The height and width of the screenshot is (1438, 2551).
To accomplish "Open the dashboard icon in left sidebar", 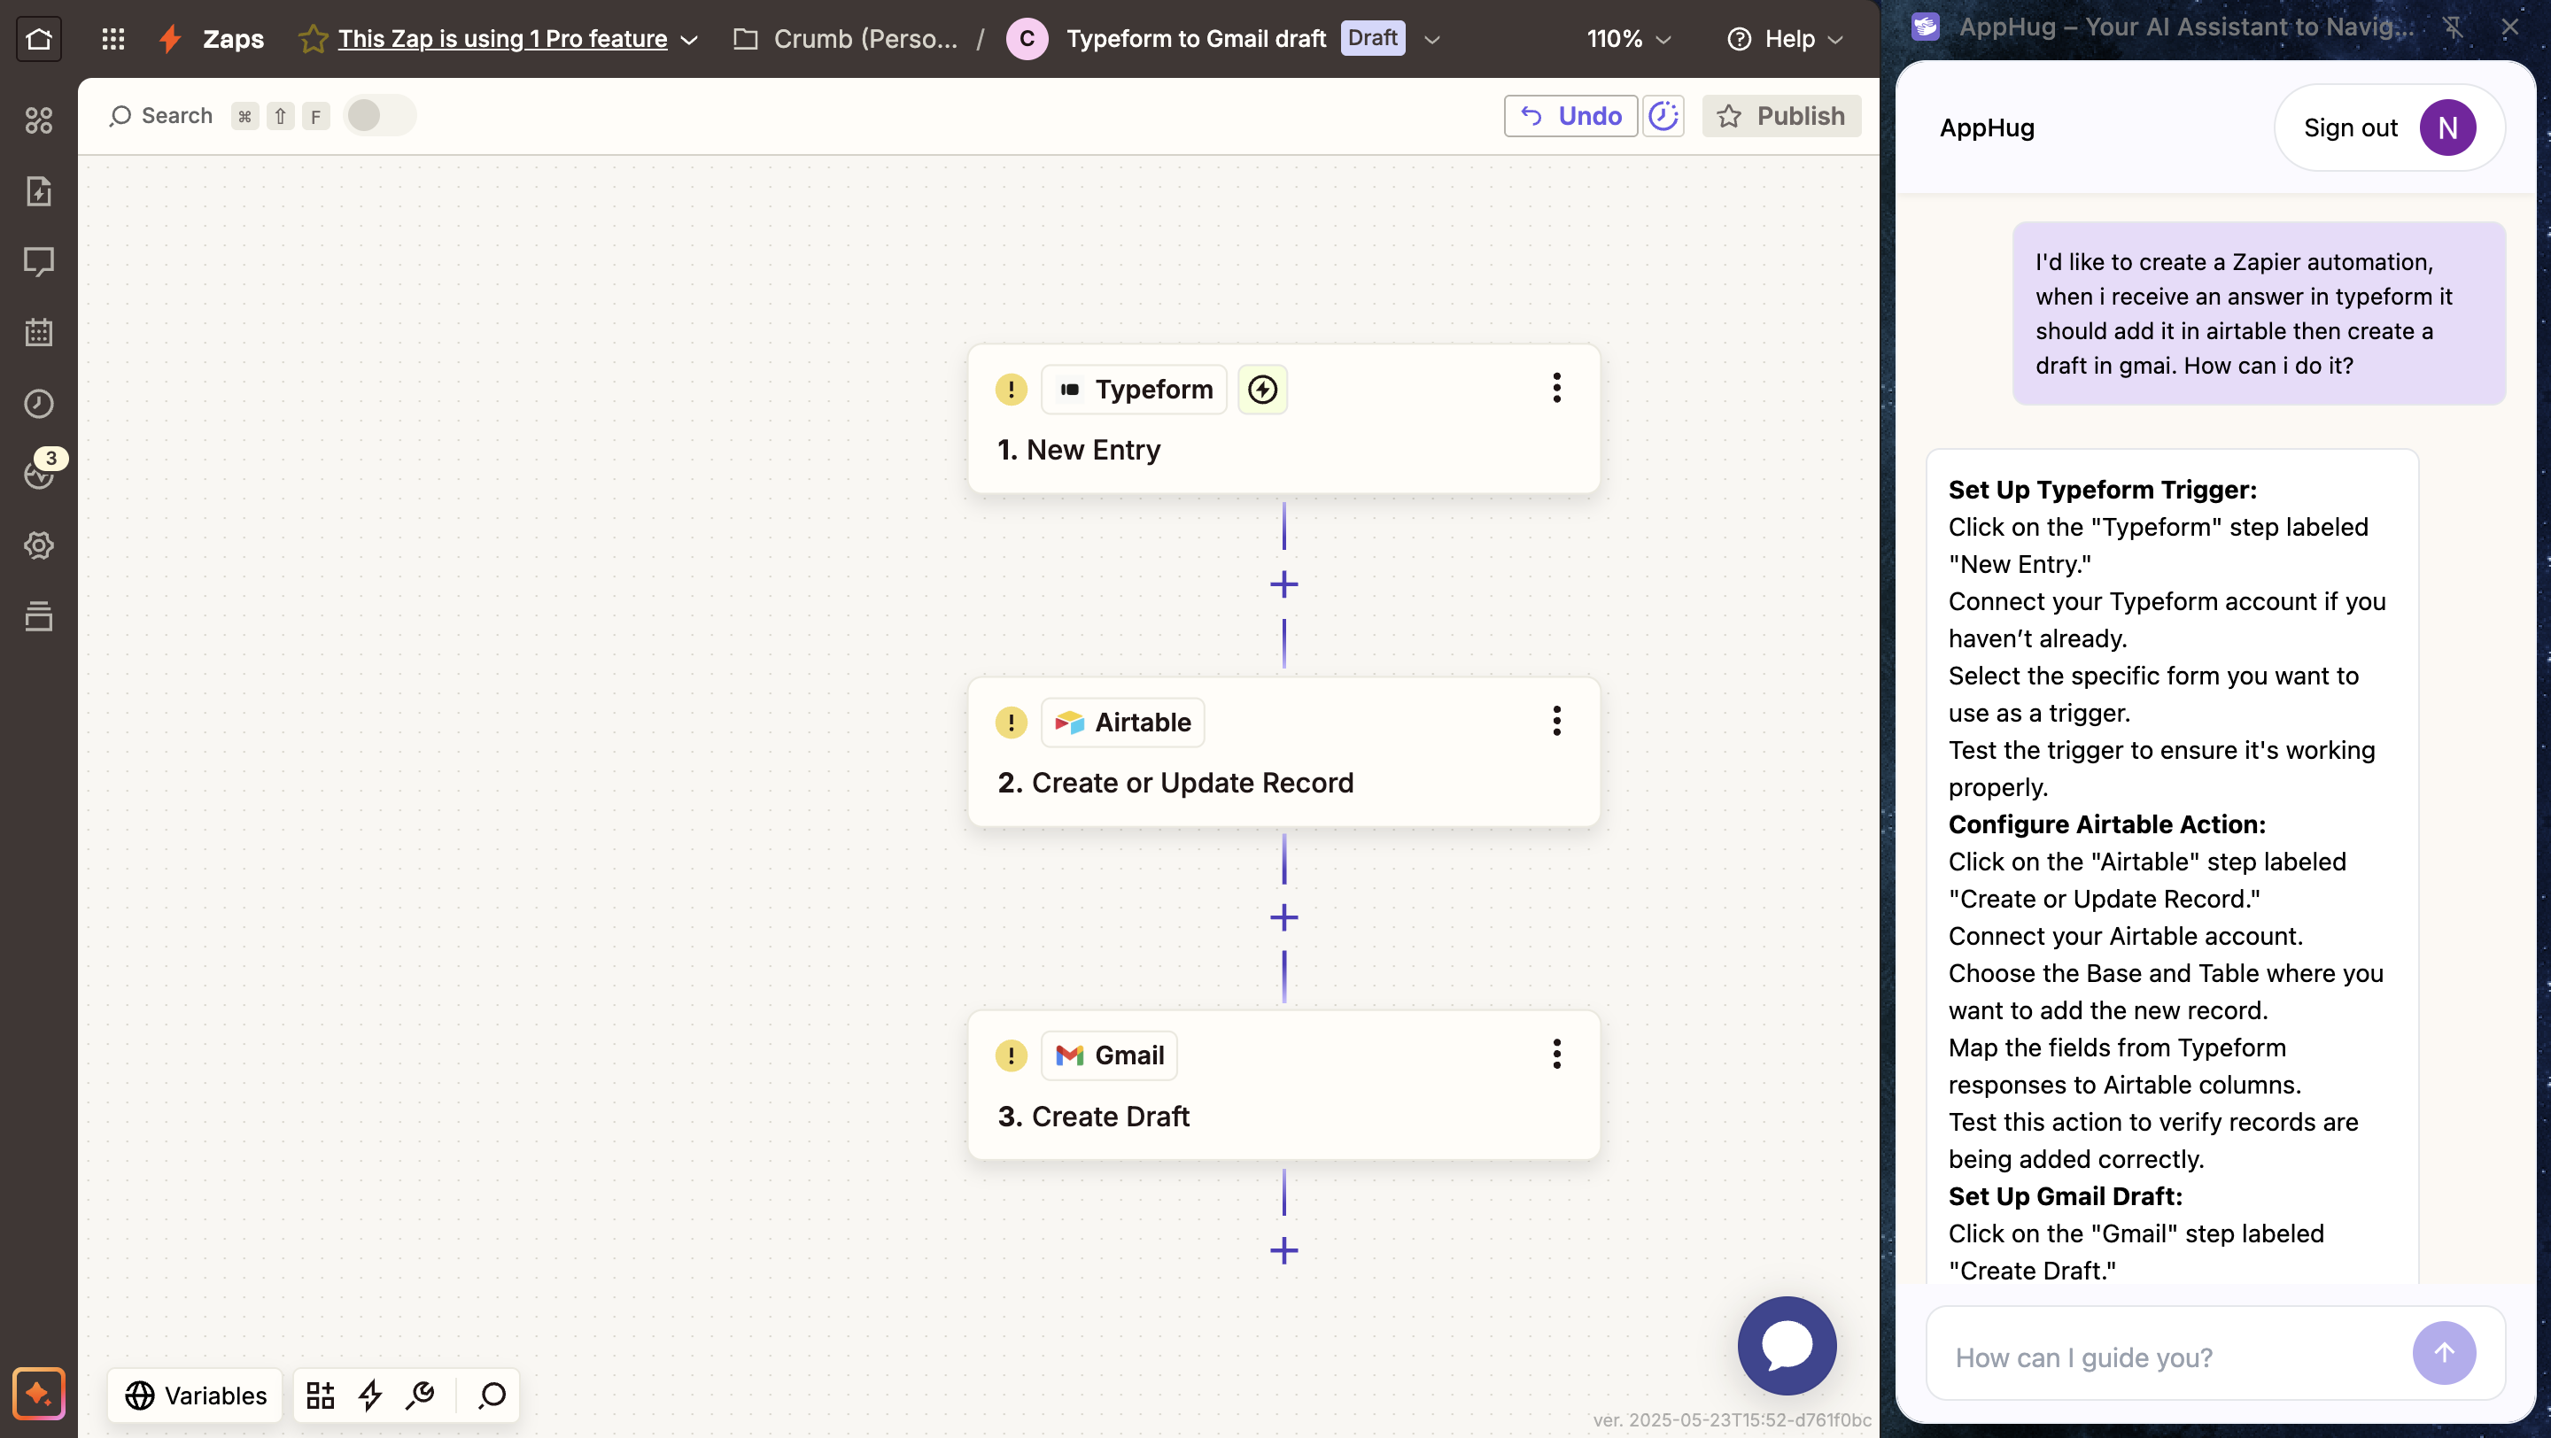I will [x=39, y=120].
